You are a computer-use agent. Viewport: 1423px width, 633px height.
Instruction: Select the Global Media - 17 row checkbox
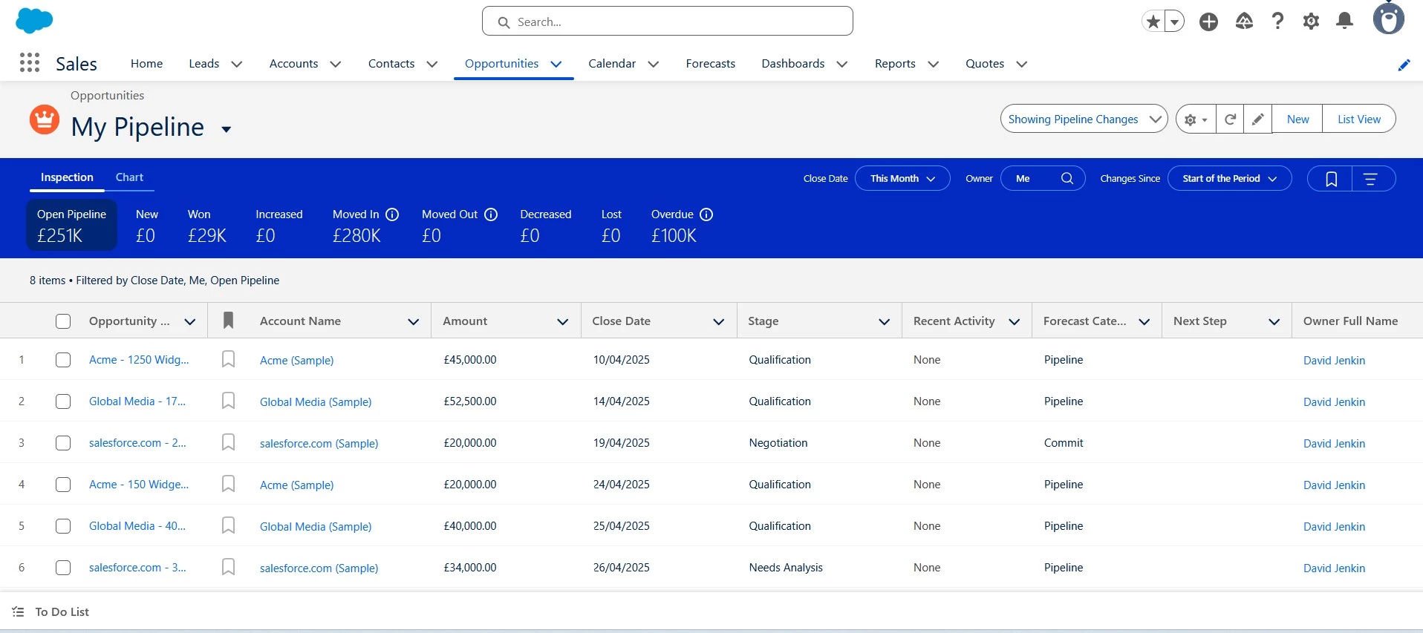click(63, 401)
